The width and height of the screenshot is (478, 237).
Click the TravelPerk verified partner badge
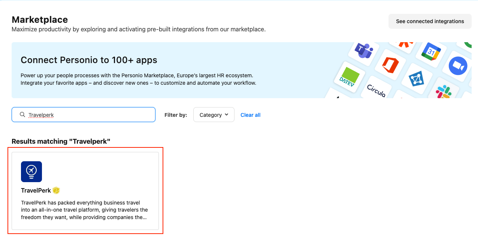pyautogui.click(x=56, y=190)
